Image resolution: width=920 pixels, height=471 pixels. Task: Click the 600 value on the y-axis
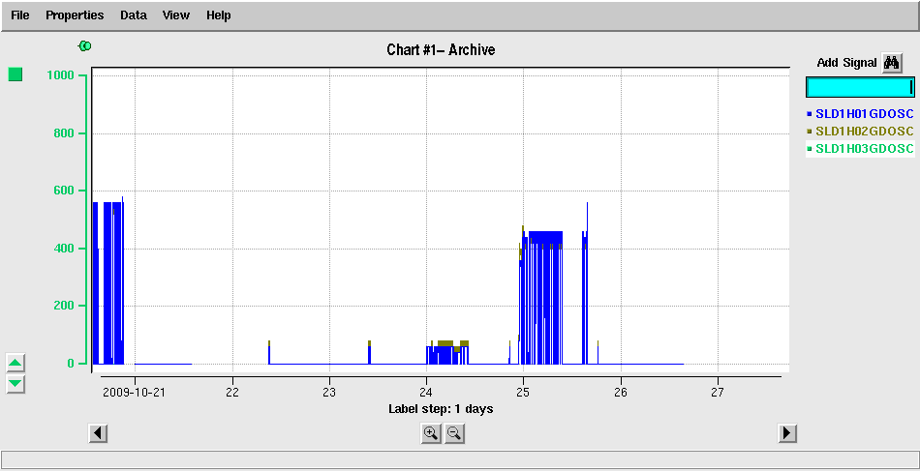[63, 191]
